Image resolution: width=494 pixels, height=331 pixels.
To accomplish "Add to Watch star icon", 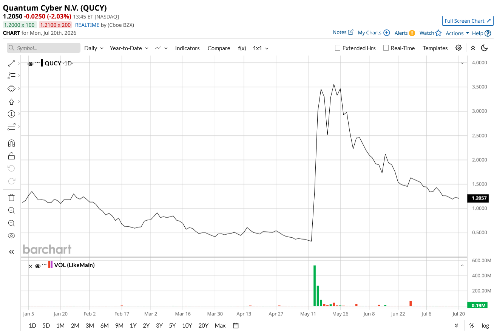I will 438,33.
